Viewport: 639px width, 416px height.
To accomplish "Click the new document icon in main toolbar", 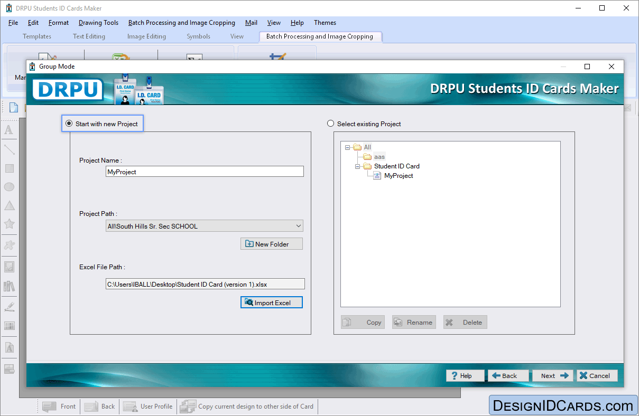I will (x=14, y=107).
